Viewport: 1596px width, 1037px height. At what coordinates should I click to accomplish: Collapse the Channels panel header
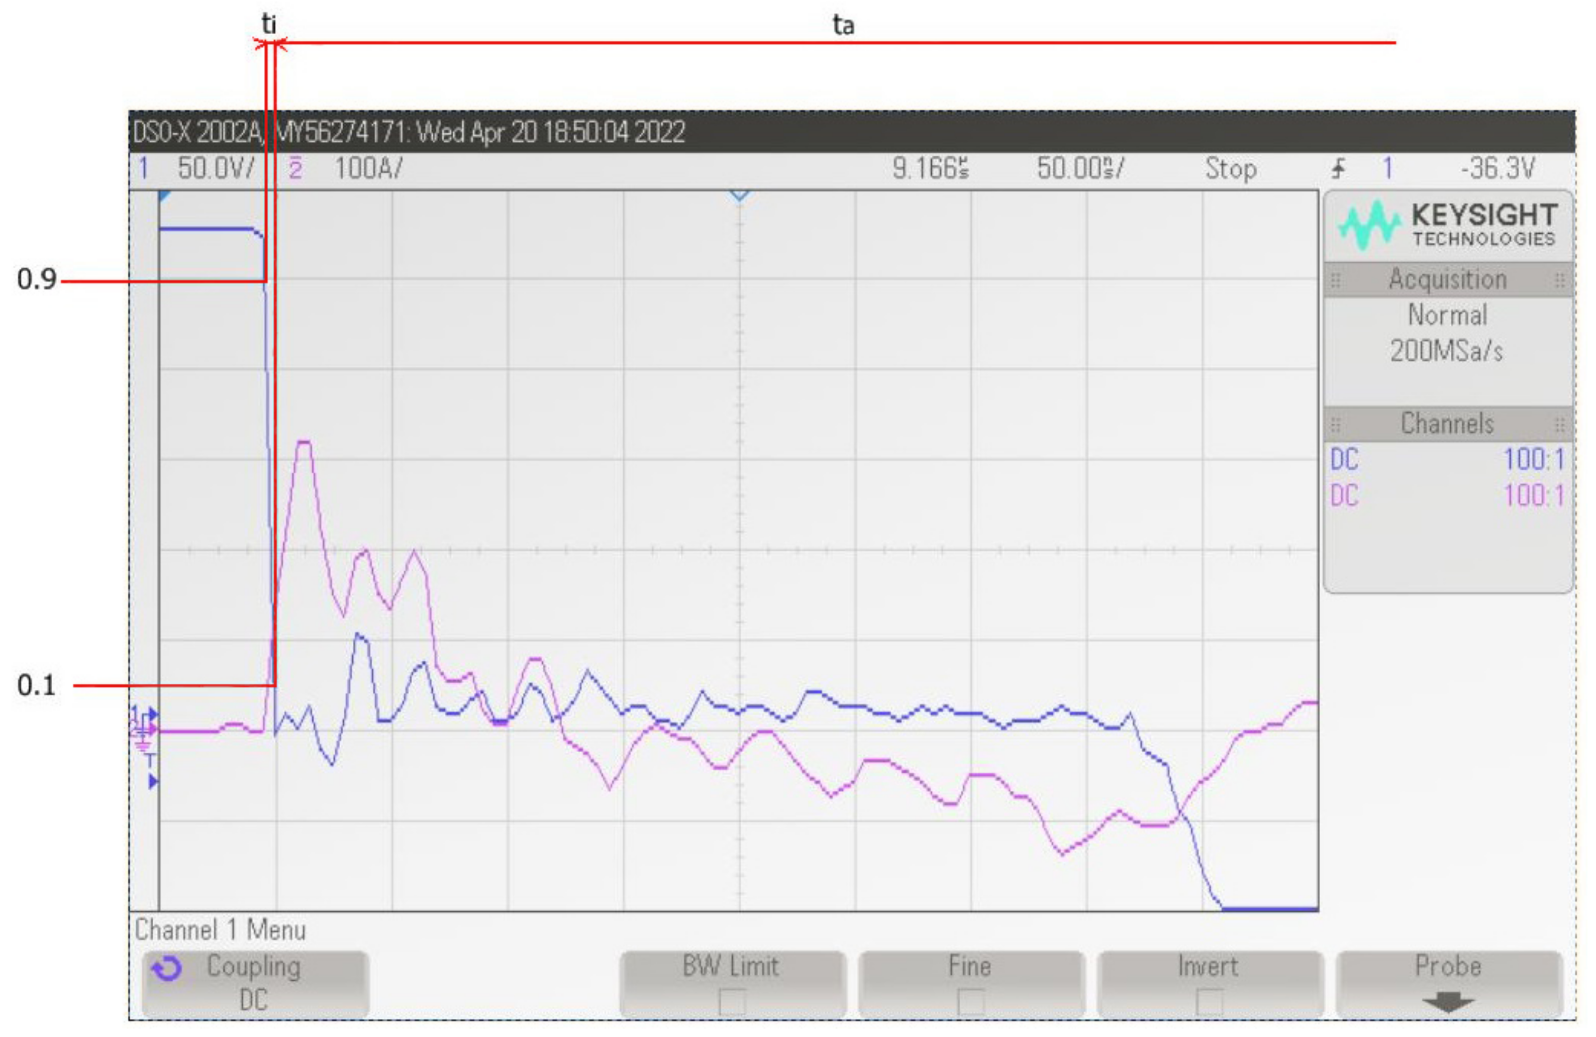click(x=1447, y=425)
